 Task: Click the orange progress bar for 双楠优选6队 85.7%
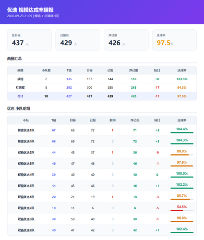[180, 199]
